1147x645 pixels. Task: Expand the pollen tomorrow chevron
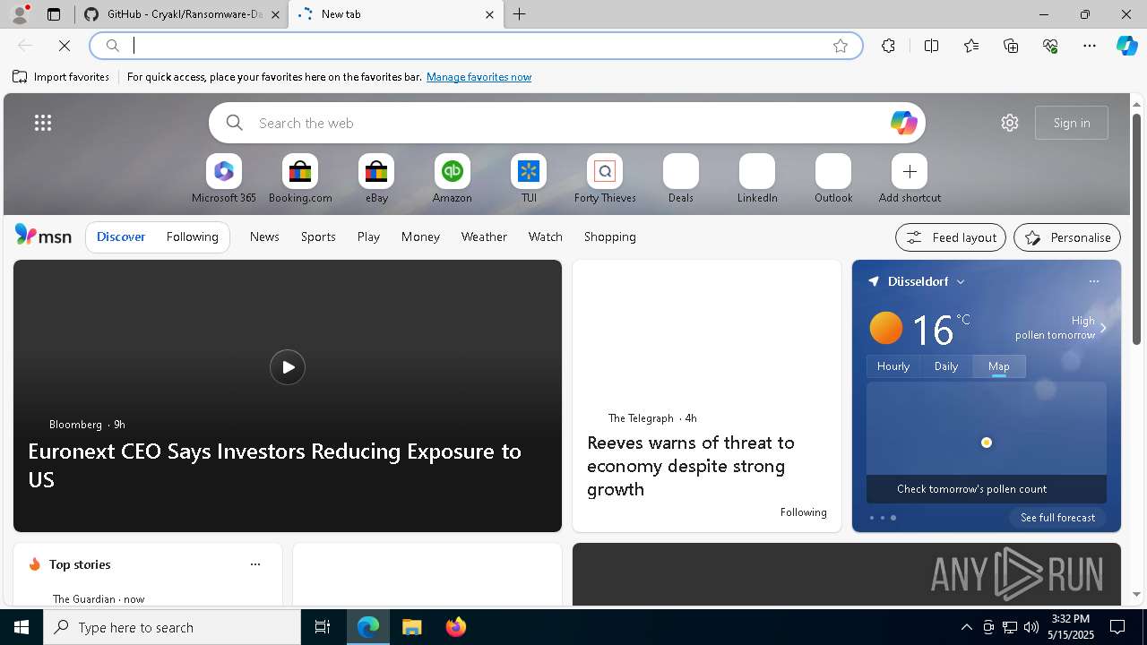point(1103,328)
